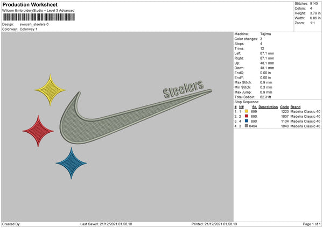323x228 pixels.
Task: Click the Color changes value 3
Action: (261, 39)
